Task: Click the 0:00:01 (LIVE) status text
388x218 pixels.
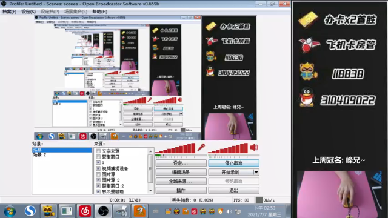Action: point(125,200)
